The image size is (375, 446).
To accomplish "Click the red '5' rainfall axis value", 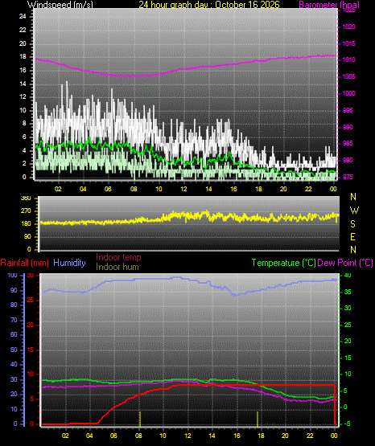I will [31, 399].
